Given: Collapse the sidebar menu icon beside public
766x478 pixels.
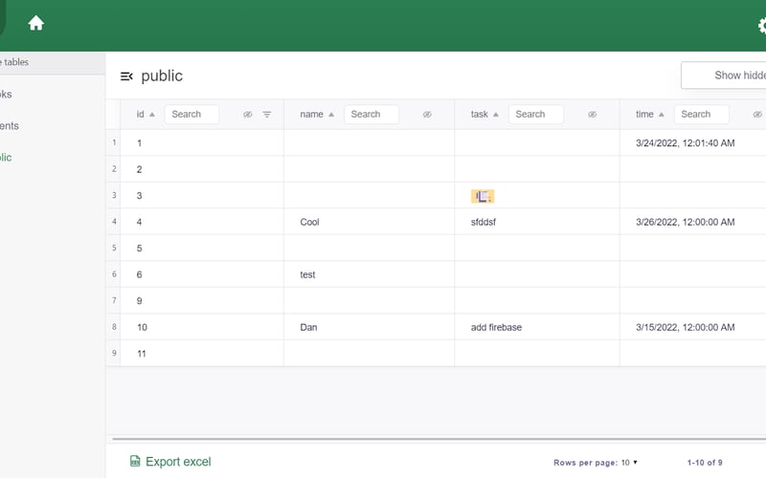Looking at the screenshot, I should (126, 76).
